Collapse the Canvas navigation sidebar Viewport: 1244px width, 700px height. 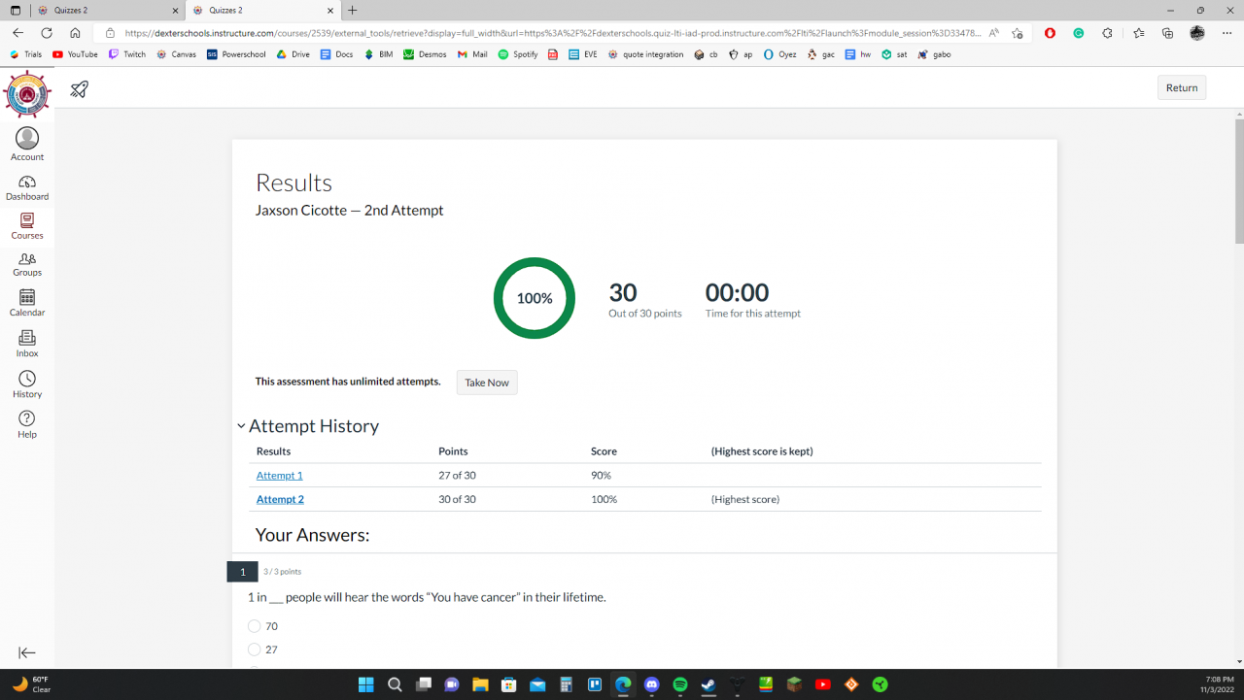tap(27, 653)
